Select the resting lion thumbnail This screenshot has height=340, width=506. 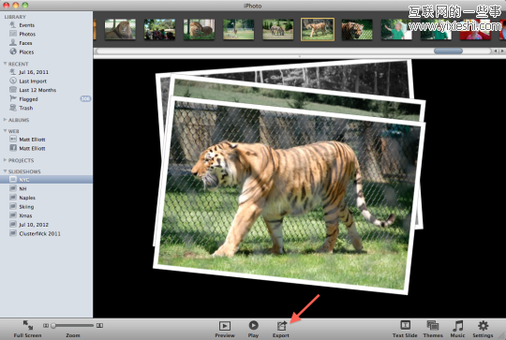120,29
